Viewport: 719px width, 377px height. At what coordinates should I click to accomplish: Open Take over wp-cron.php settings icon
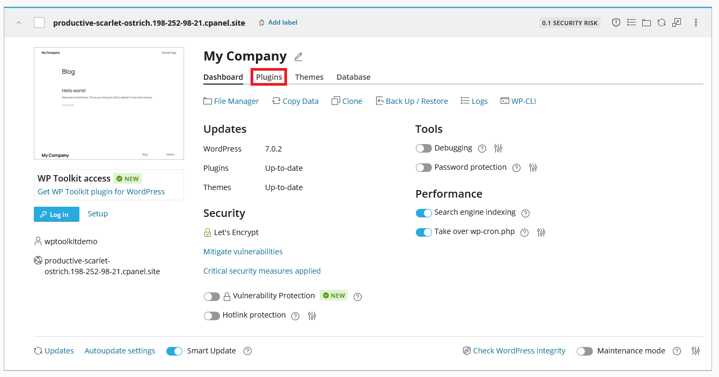pyautogui.click(x=541, y=232)
